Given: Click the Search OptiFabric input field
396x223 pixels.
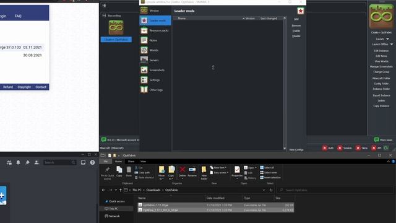Looking at the screenshot, I should 335,190.
